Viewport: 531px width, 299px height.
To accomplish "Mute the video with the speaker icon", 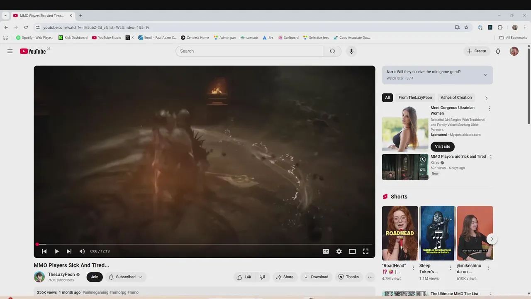I will (82, 251).
